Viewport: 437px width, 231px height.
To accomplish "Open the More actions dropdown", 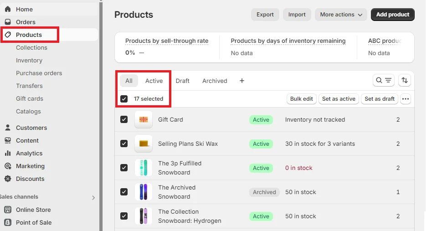I will (x=341, y=15).
